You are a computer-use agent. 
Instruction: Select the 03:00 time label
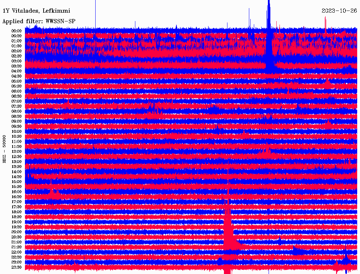pyautogui.click(x=17, y=61)
